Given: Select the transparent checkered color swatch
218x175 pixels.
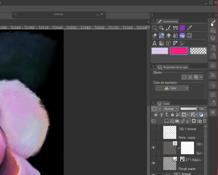Looking at the screenshot, I should 198,51.
